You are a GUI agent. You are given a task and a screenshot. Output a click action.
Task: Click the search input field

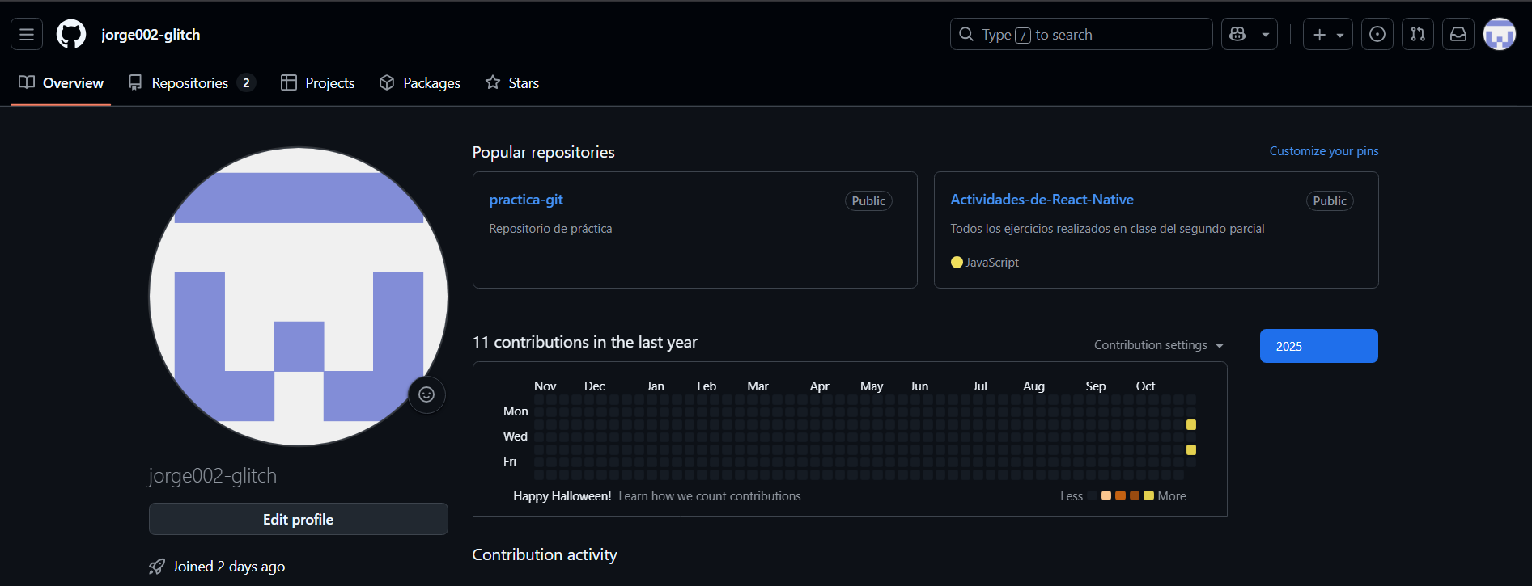click(x=1080, y=35)
